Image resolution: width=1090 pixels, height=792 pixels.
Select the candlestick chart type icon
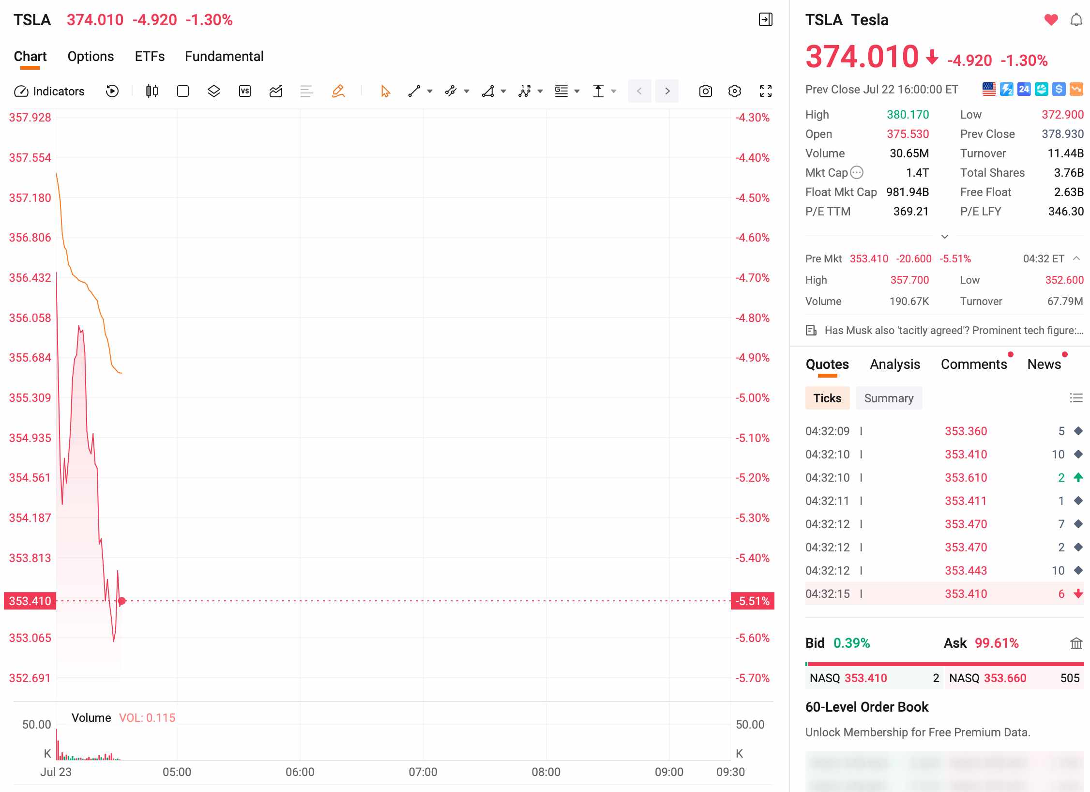152,91
